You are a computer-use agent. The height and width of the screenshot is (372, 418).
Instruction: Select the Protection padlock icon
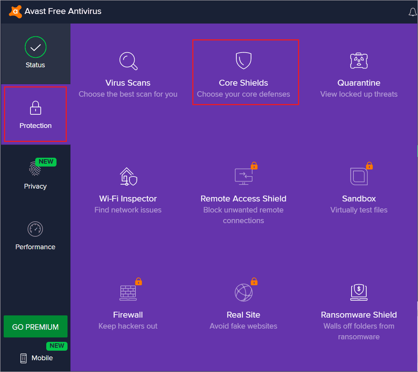tap(36, 108)
